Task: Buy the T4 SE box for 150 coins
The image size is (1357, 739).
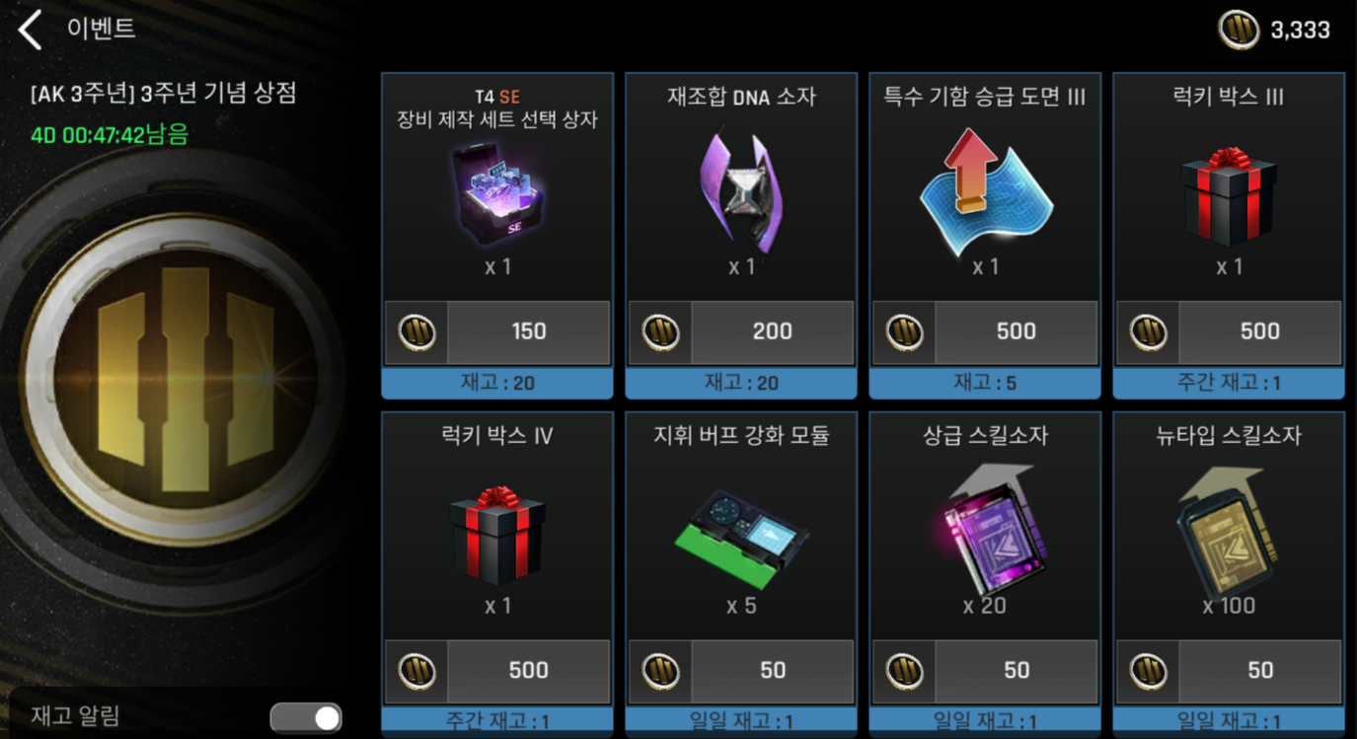Action: click(497, 333)
